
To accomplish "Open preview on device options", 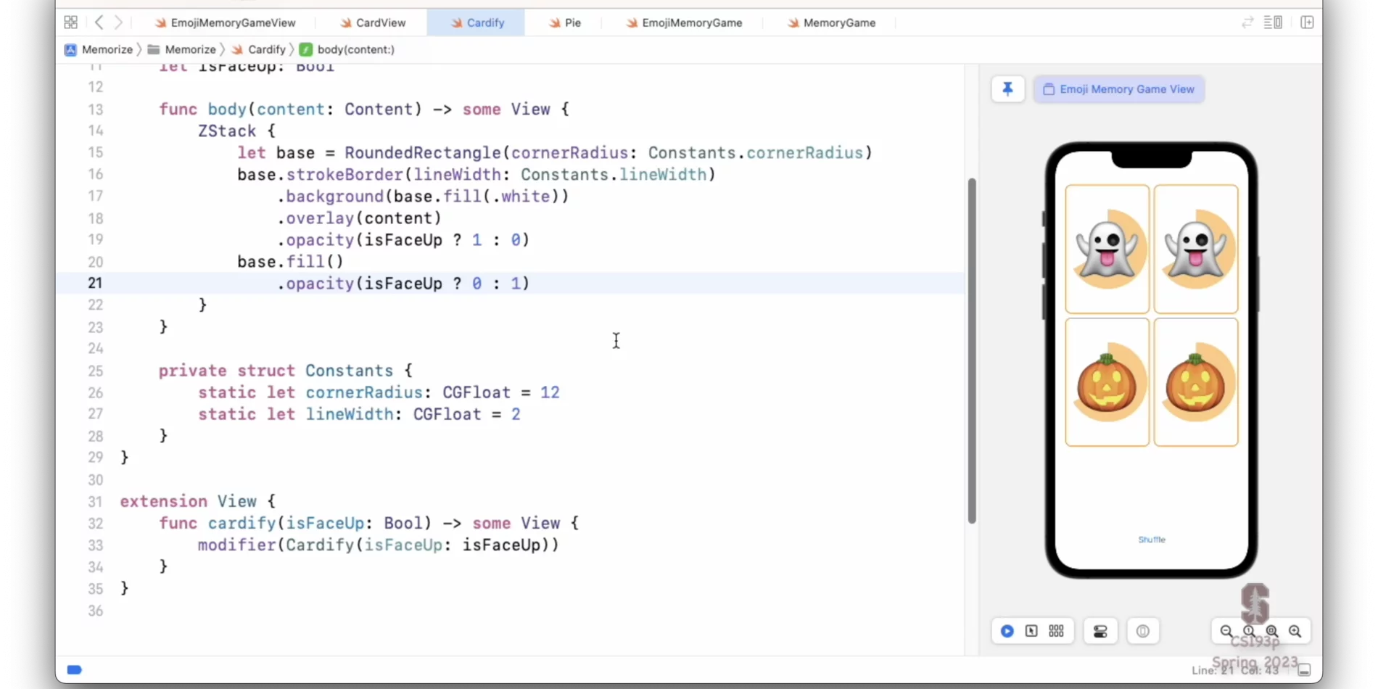I will click(x=1143, y=632).
